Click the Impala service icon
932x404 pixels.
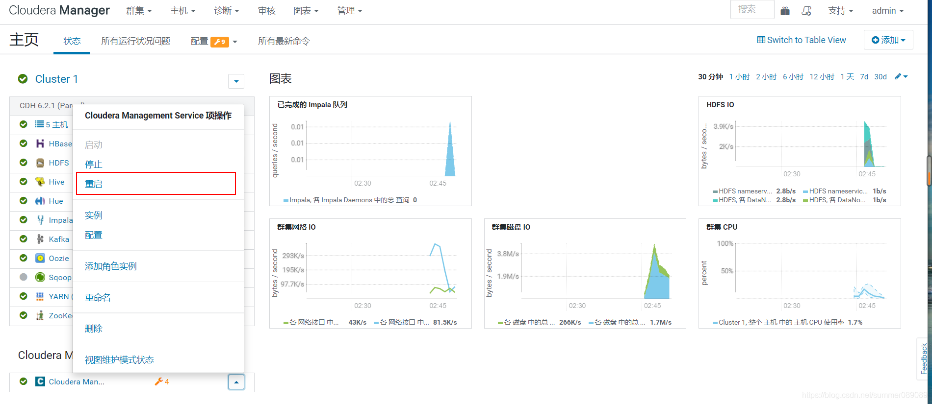(40, 220)
